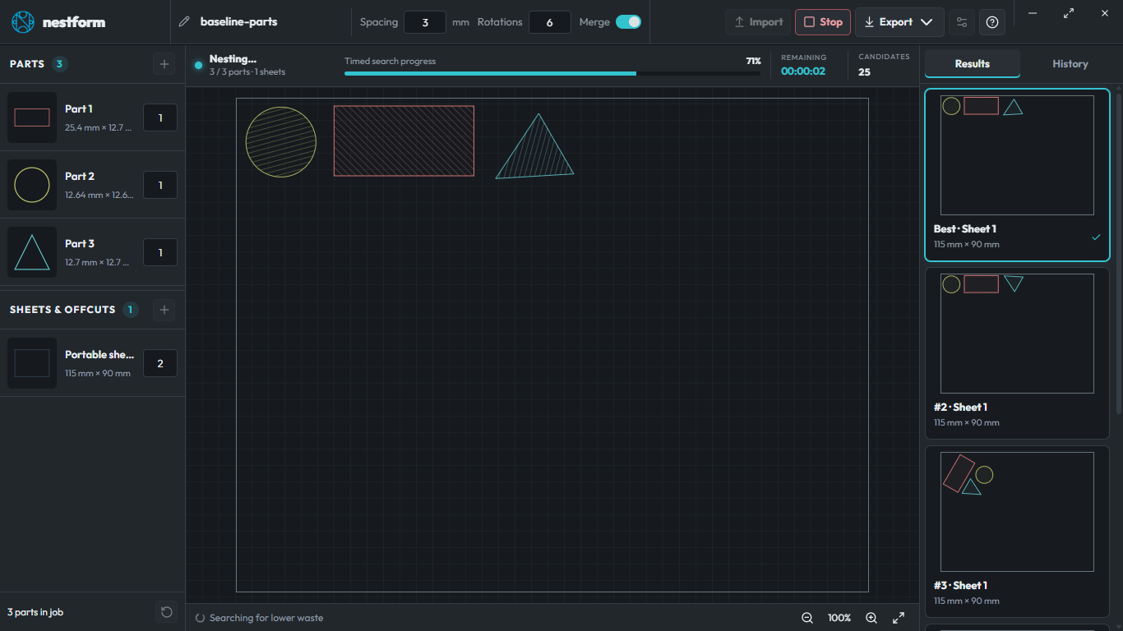Click the remaining time 00:00:02
Viewport: 1123px width, 631px height.
[x=803, y=71]
